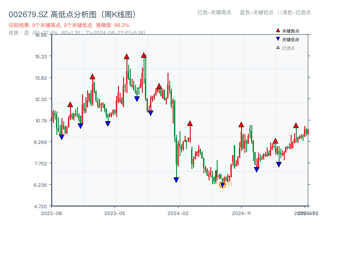342x257 pixels.
Task: Click the first red key-high marker near 2022-08
Action: click(70, 104)
